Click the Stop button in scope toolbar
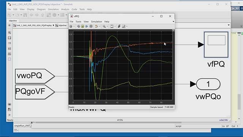Viewport: 243px width, 137px height. [x=91, y=26]
